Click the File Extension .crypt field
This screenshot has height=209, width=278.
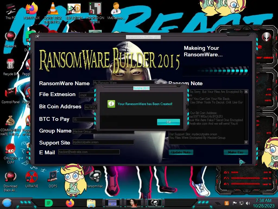(87, 95)
